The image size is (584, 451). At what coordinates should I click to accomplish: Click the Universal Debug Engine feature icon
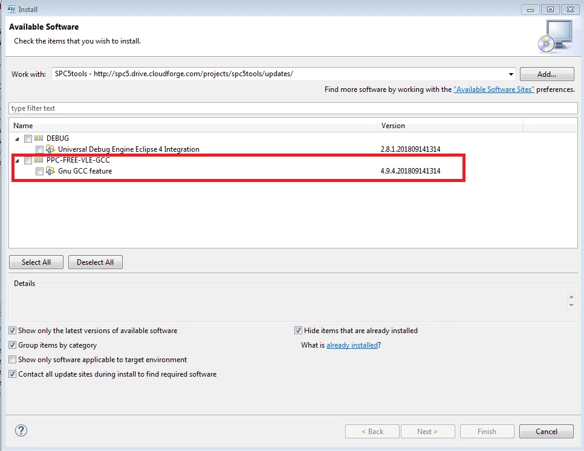50,149
